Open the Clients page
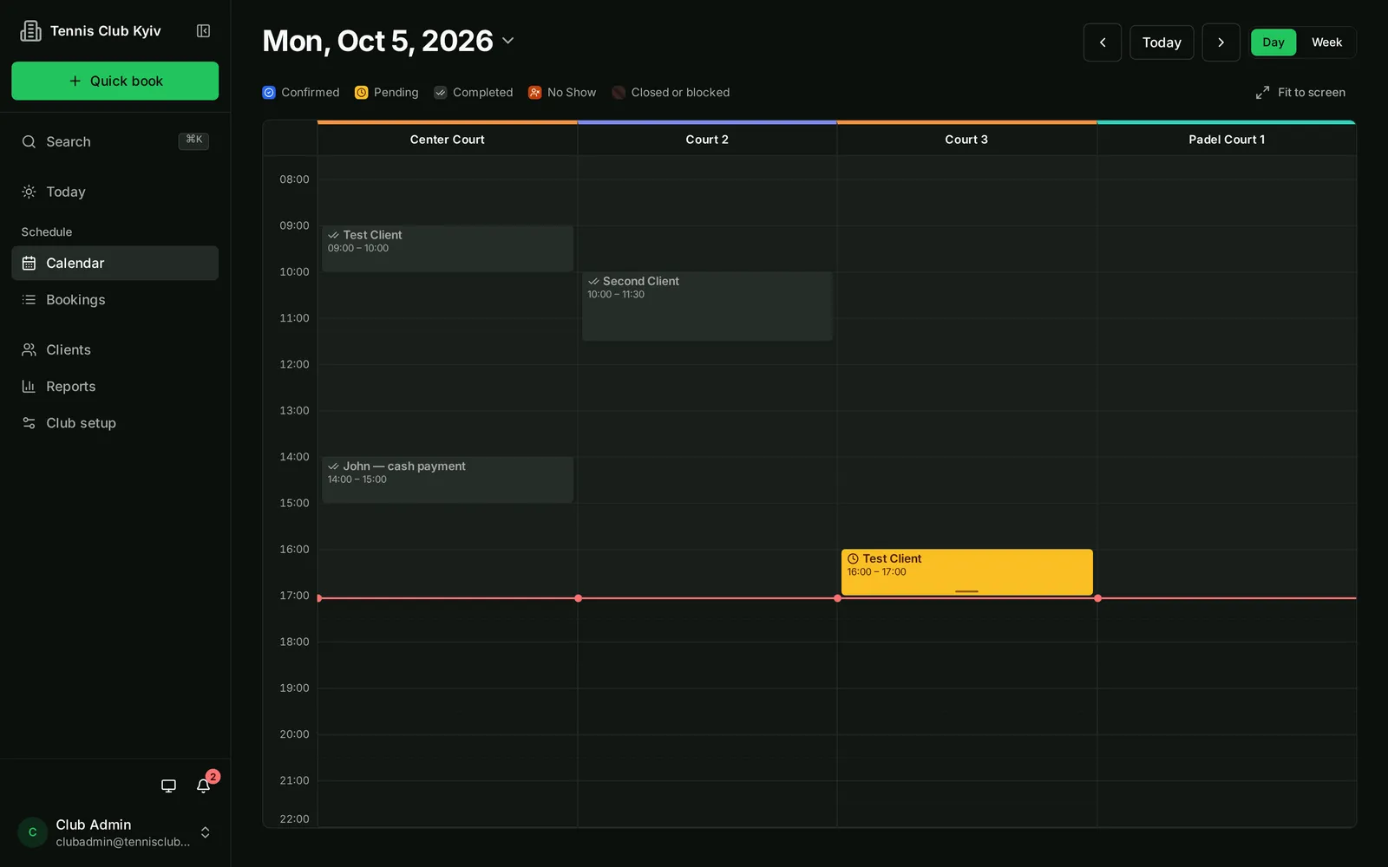 (x=115, y=350)
